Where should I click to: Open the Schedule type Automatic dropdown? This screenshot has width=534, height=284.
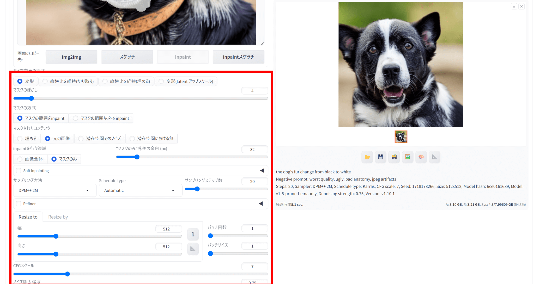pyautogui.click(x=141, y=190)
